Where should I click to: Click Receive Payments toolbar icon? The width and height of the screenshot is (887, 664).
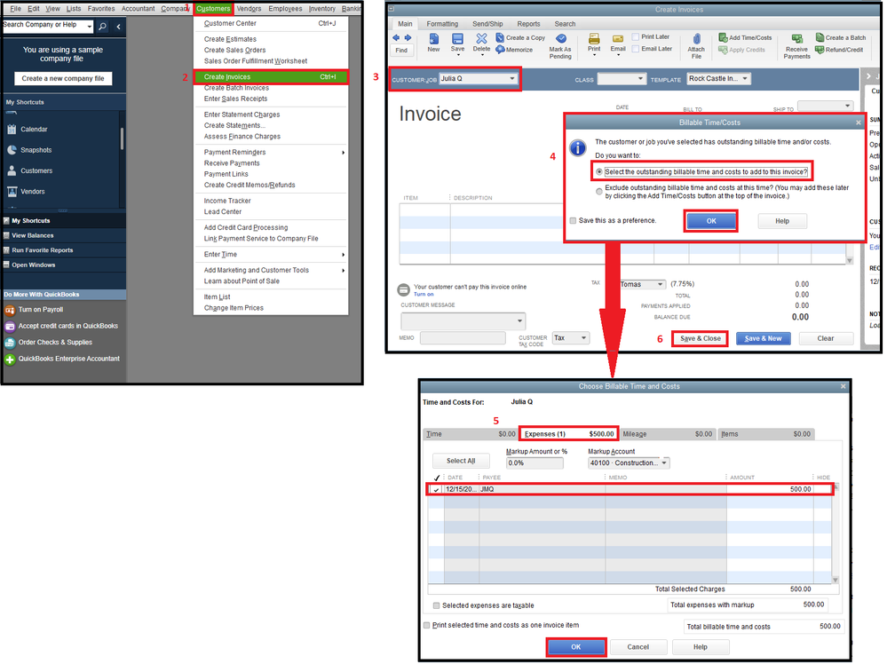797,38
